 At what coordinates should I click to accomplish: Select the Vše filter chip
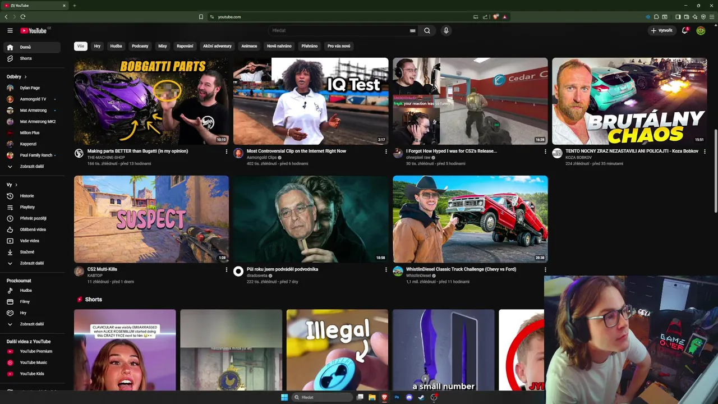coord(81,46)
